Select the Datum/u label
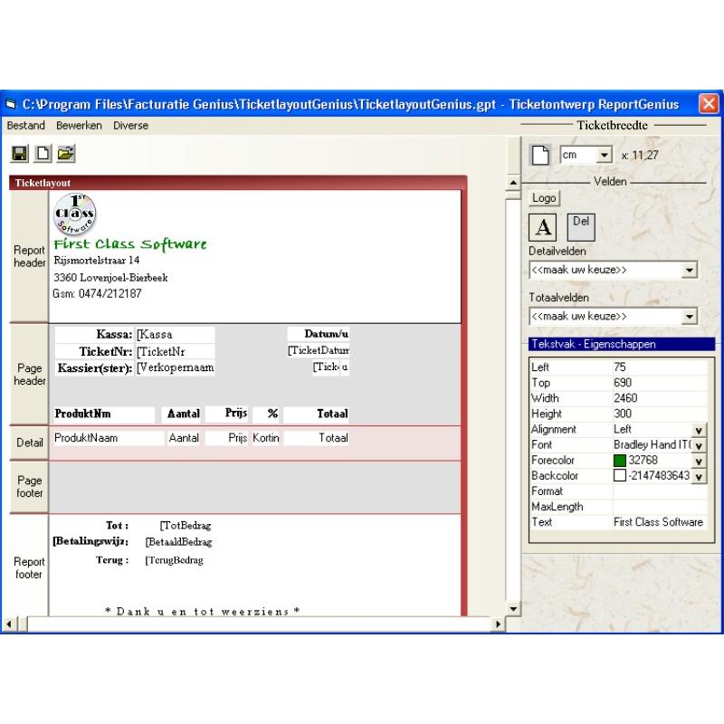The width and height of the screenshot is (724, 724). point(319,334)
